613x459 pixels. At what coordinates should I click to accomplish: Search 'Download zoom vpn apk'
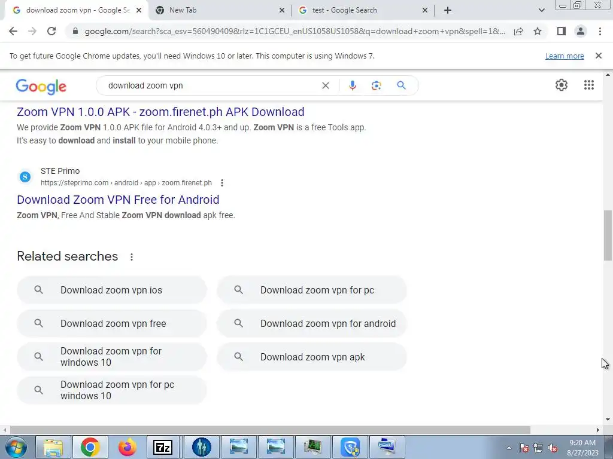click(311, 357)
